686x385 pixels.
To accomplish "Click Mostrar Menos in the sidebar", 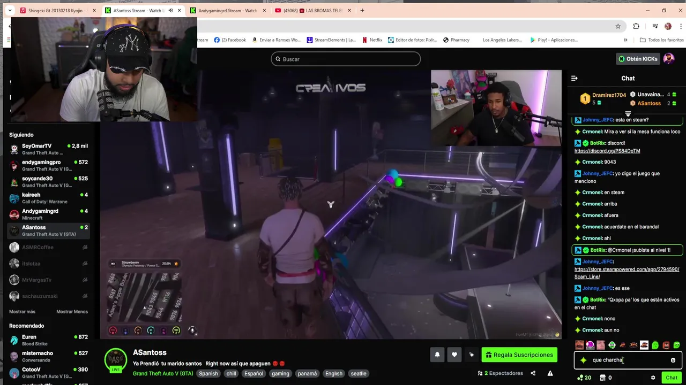I will pyautogui.click(x=72, y=312).
